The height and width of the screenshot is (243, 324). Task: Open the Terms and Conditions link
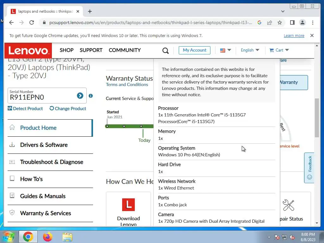[127, 84]
